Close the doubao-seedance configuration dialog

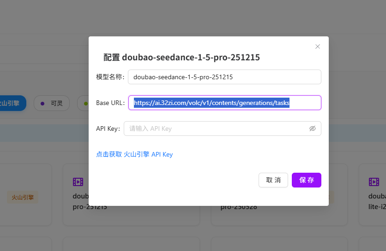pyautogui.click(x=318, y=47)
